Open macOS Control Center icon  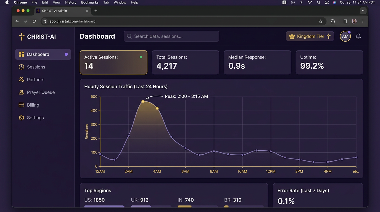[327, 2]
